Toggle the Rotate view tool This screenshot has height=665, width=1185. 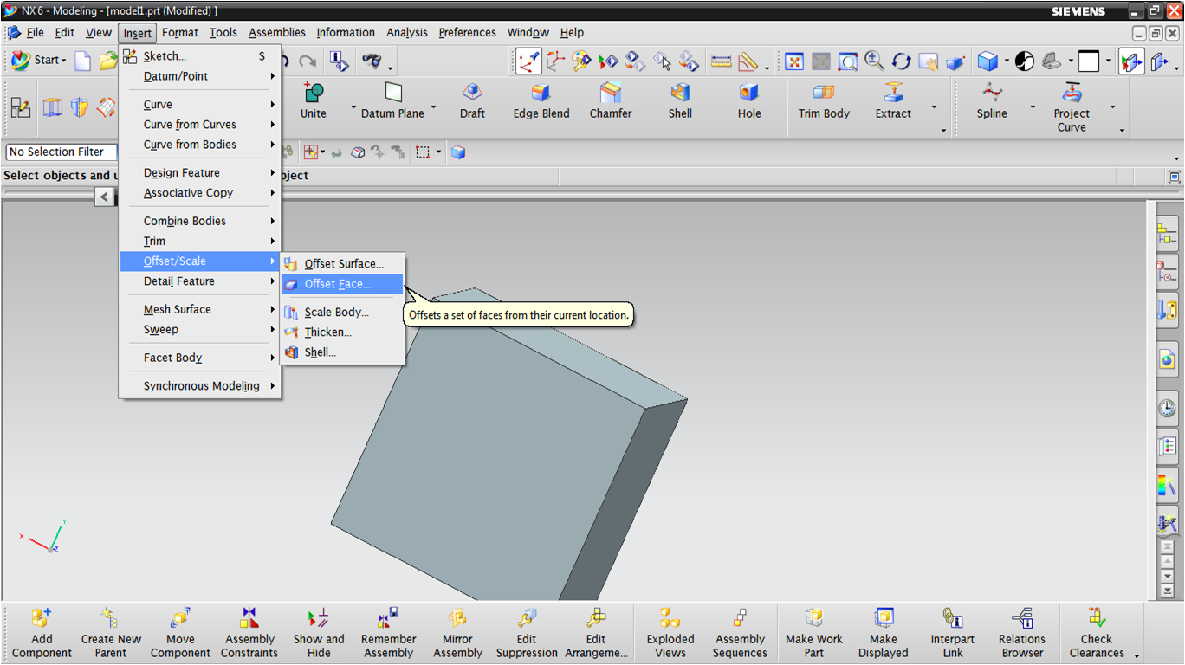[x=901, y=61]
